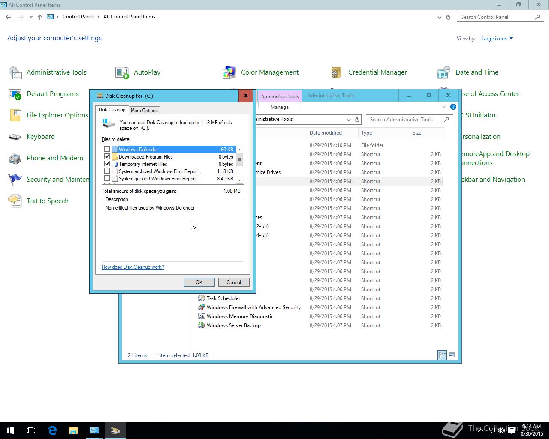Switch to the More Options tab
Viewport: 549px width, 439px height.
(144, 111)
